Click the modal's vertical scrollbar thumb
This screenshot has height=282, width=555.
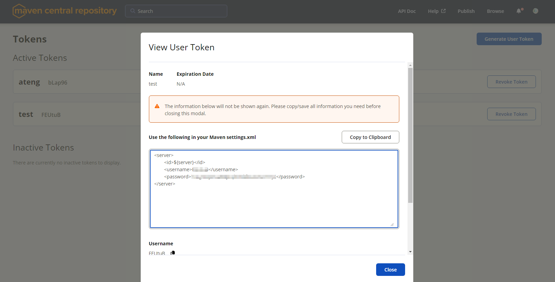pos(410,136)
